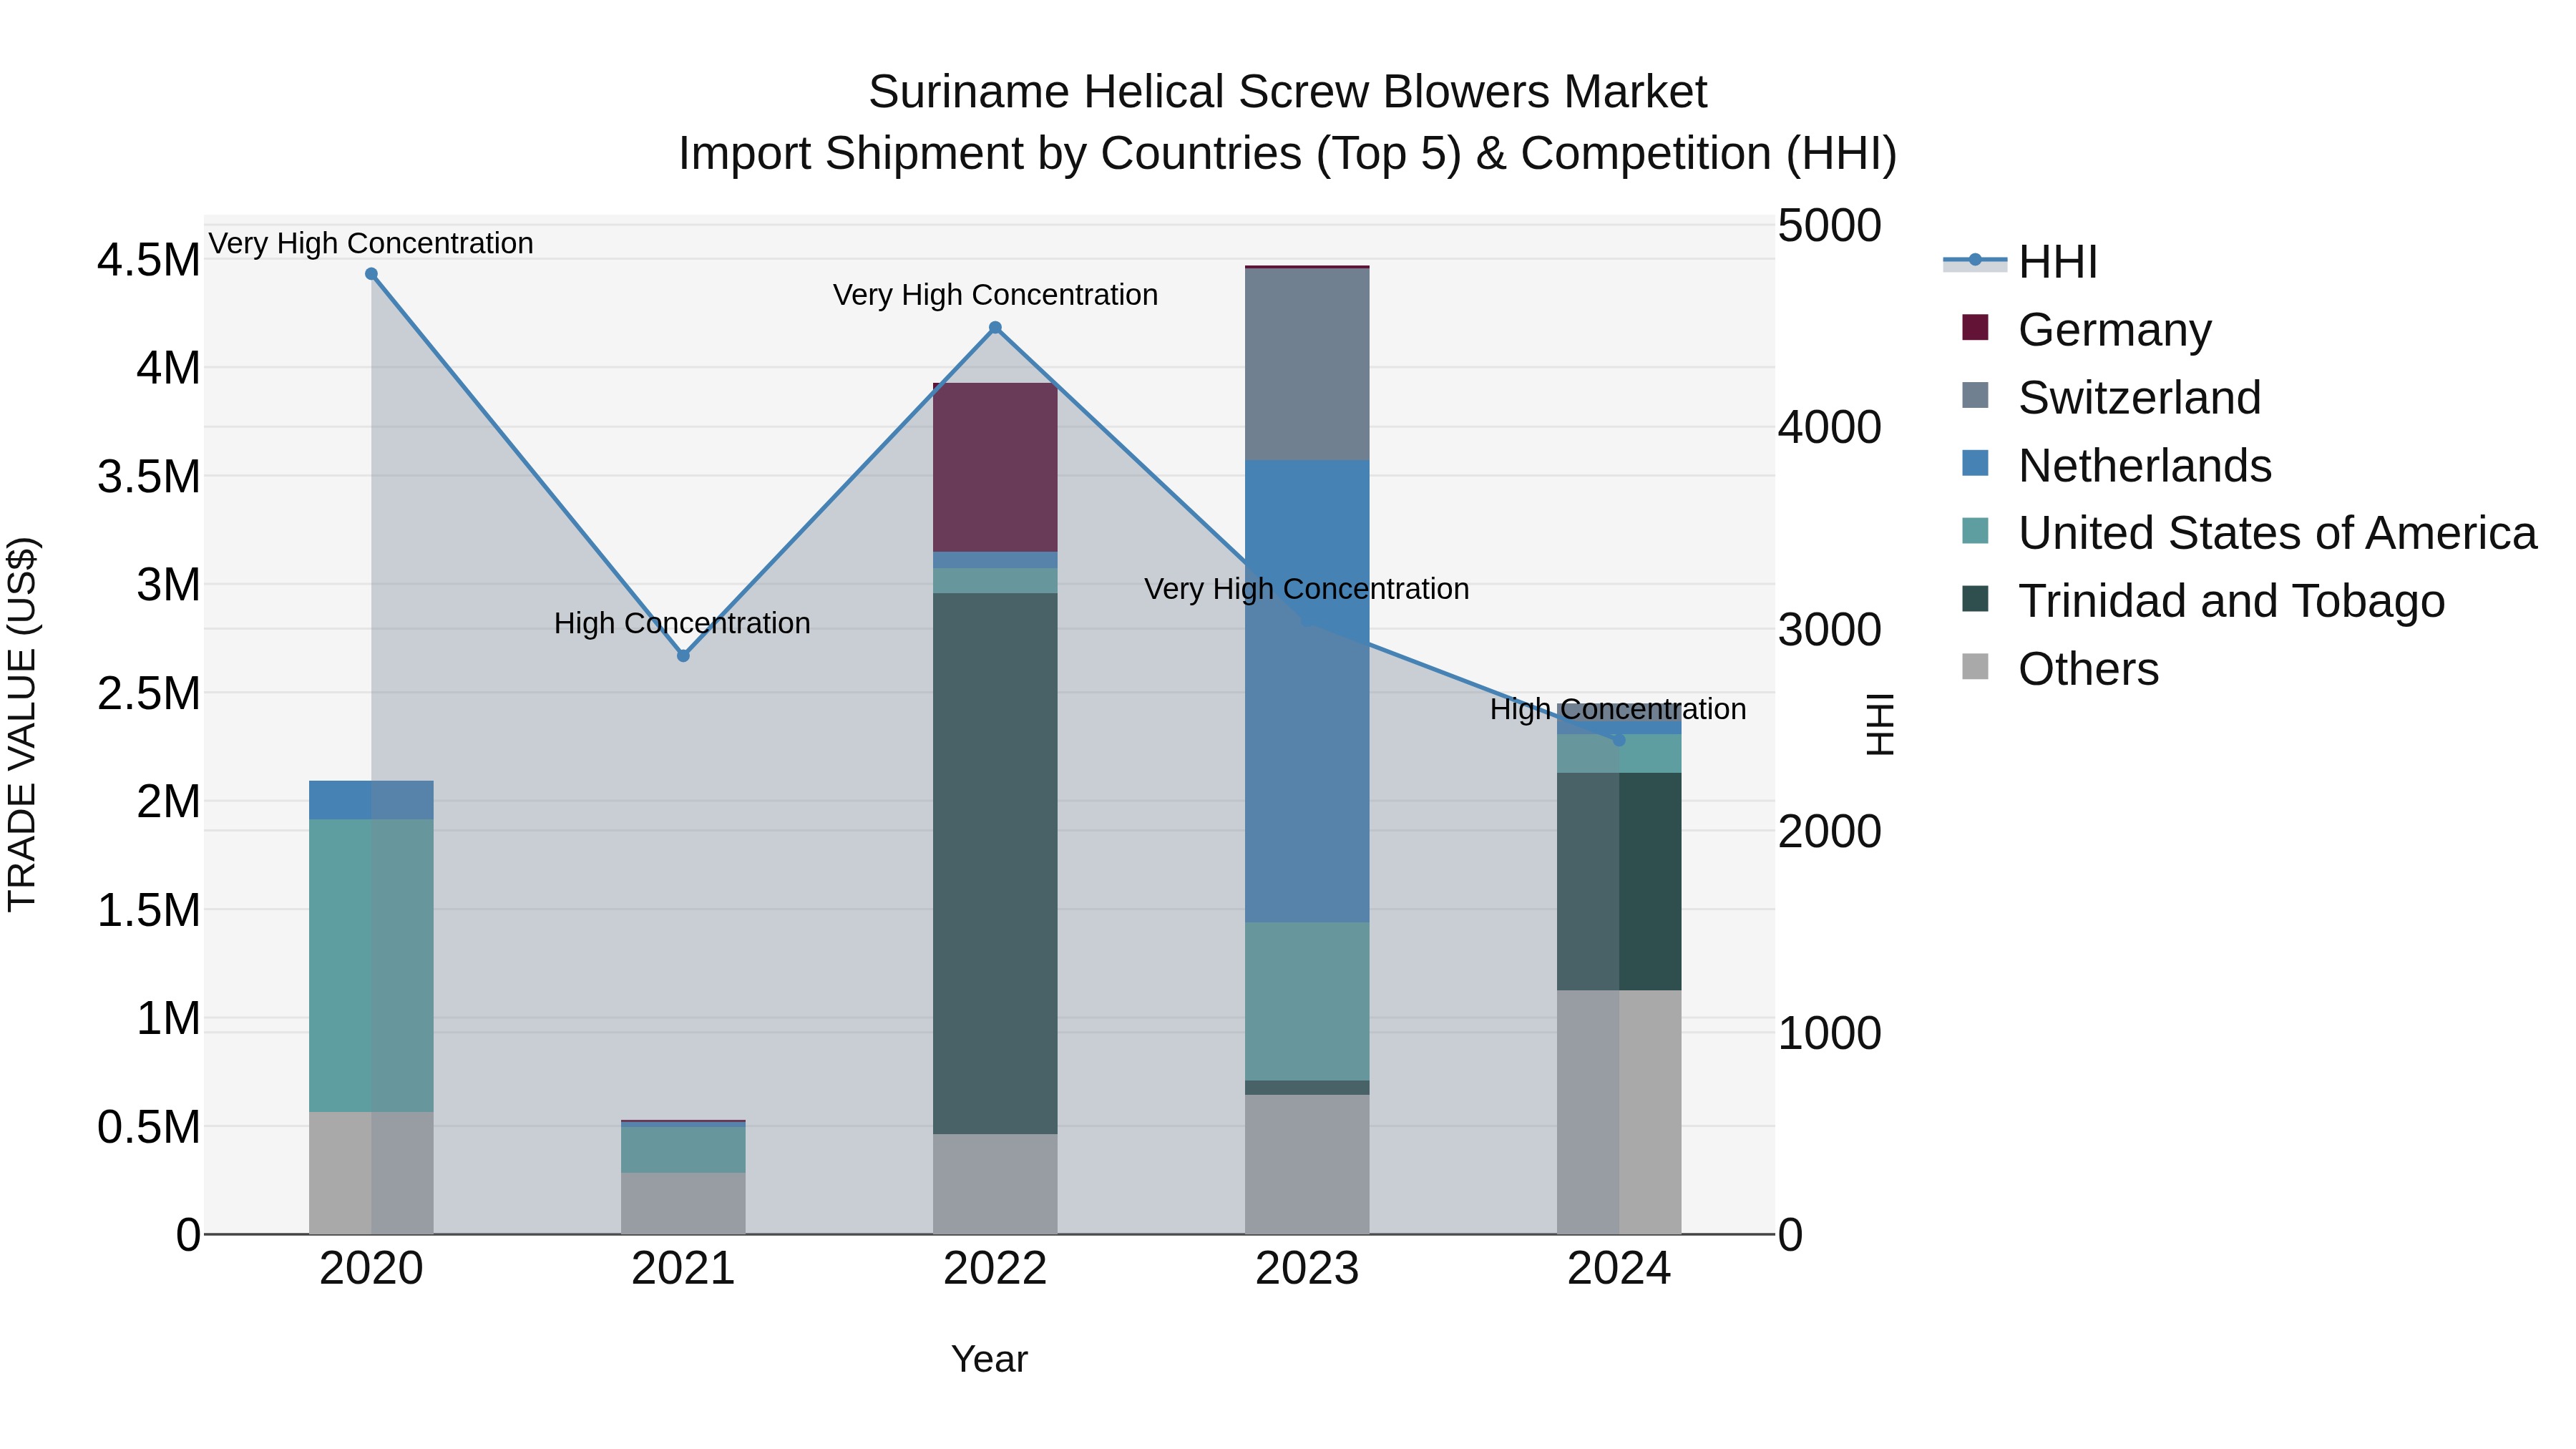Click the 2.5M left-axis tick label
This screenshot has height=1449, width=2576.
coord(149,693)
